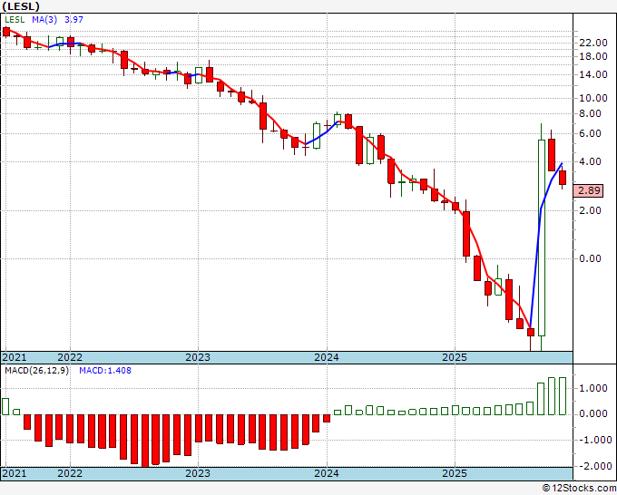Click the 12Stocks.com copyright link
Viewport: 617px width, 495px height.
pyautogui.click(x=579, y=489)
